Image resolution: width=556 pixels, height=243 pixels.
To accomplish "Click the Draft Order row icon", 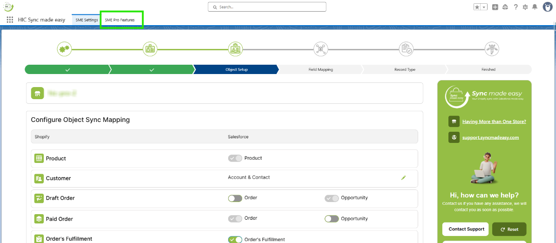I will pos(39,198).
